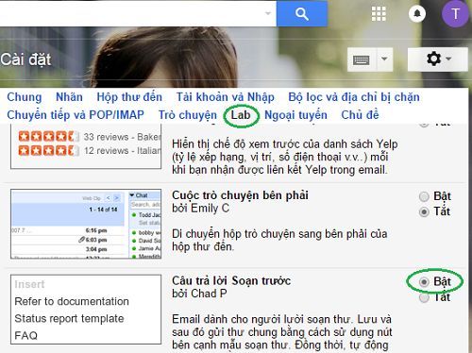This screenshot has height=353, width=472.
Task: Enable Bật for Câu trả lời Soạn trước
Action: (424, 282)
